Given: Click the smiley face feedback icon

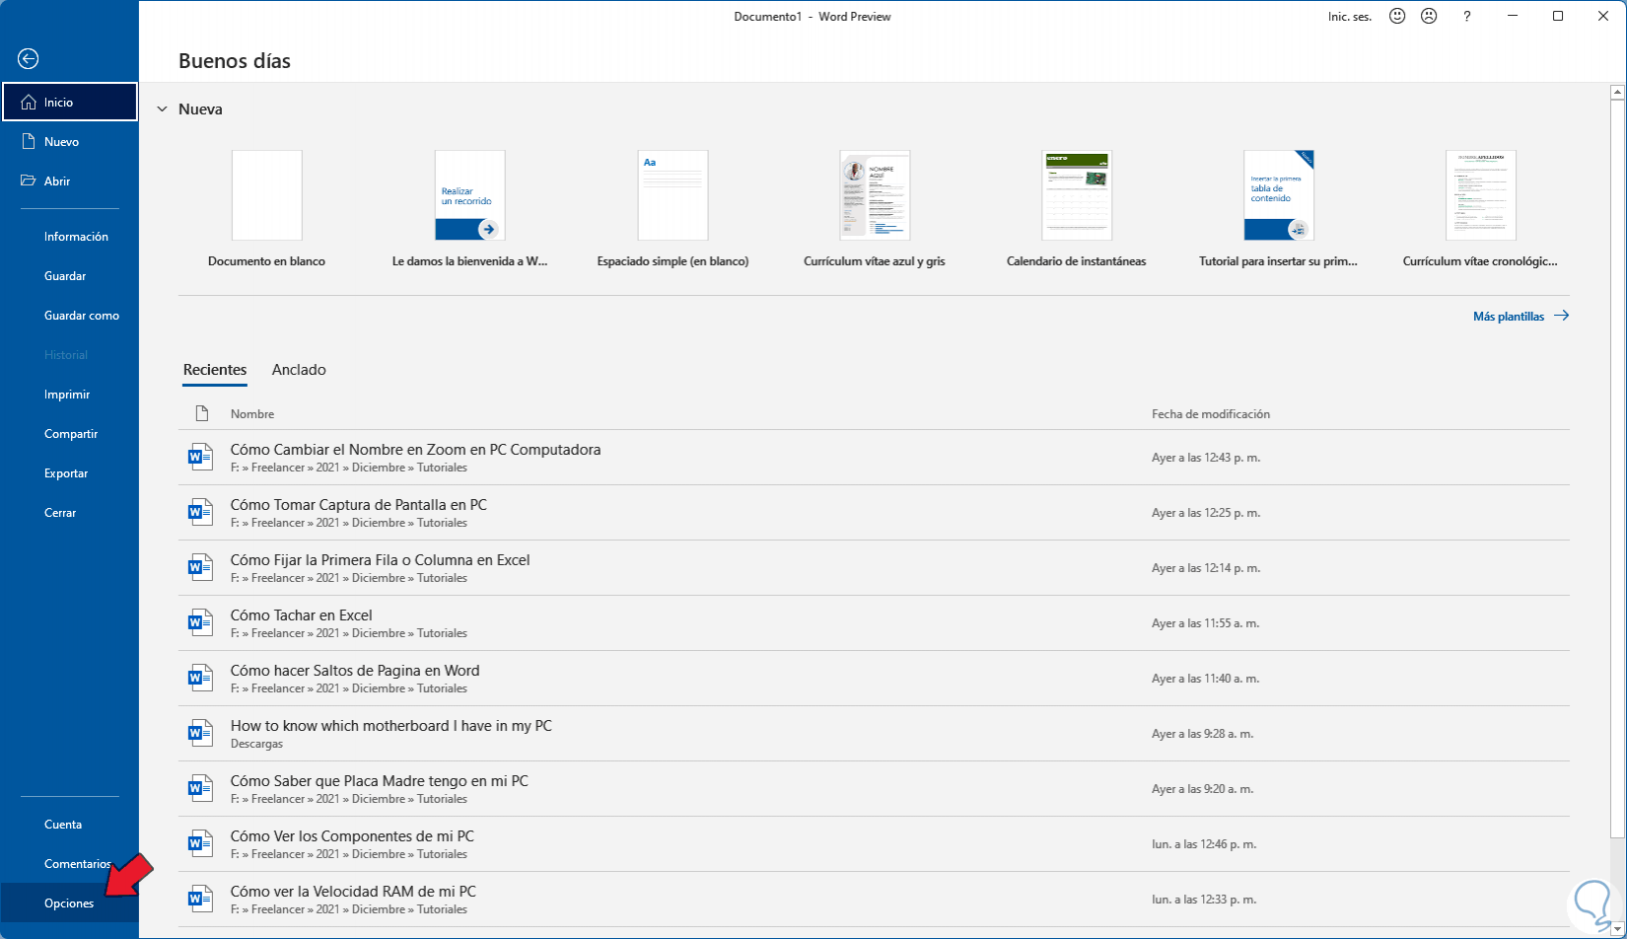Looking at the screenshot, I should [1397, 16].
